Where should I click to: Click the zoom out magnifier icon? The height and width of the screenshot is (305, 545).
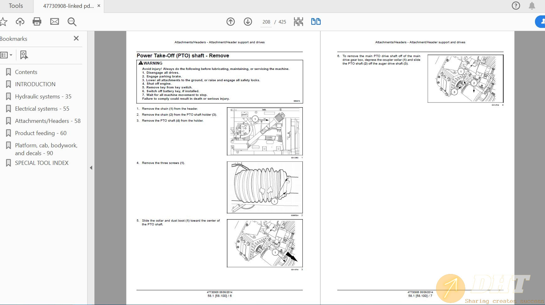coord(72,22)
